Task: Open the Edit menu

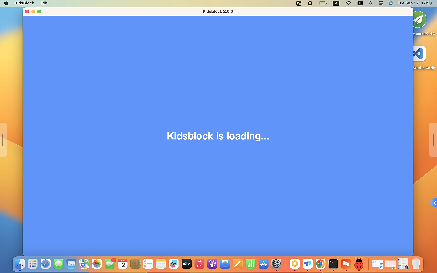Action: 44,3
